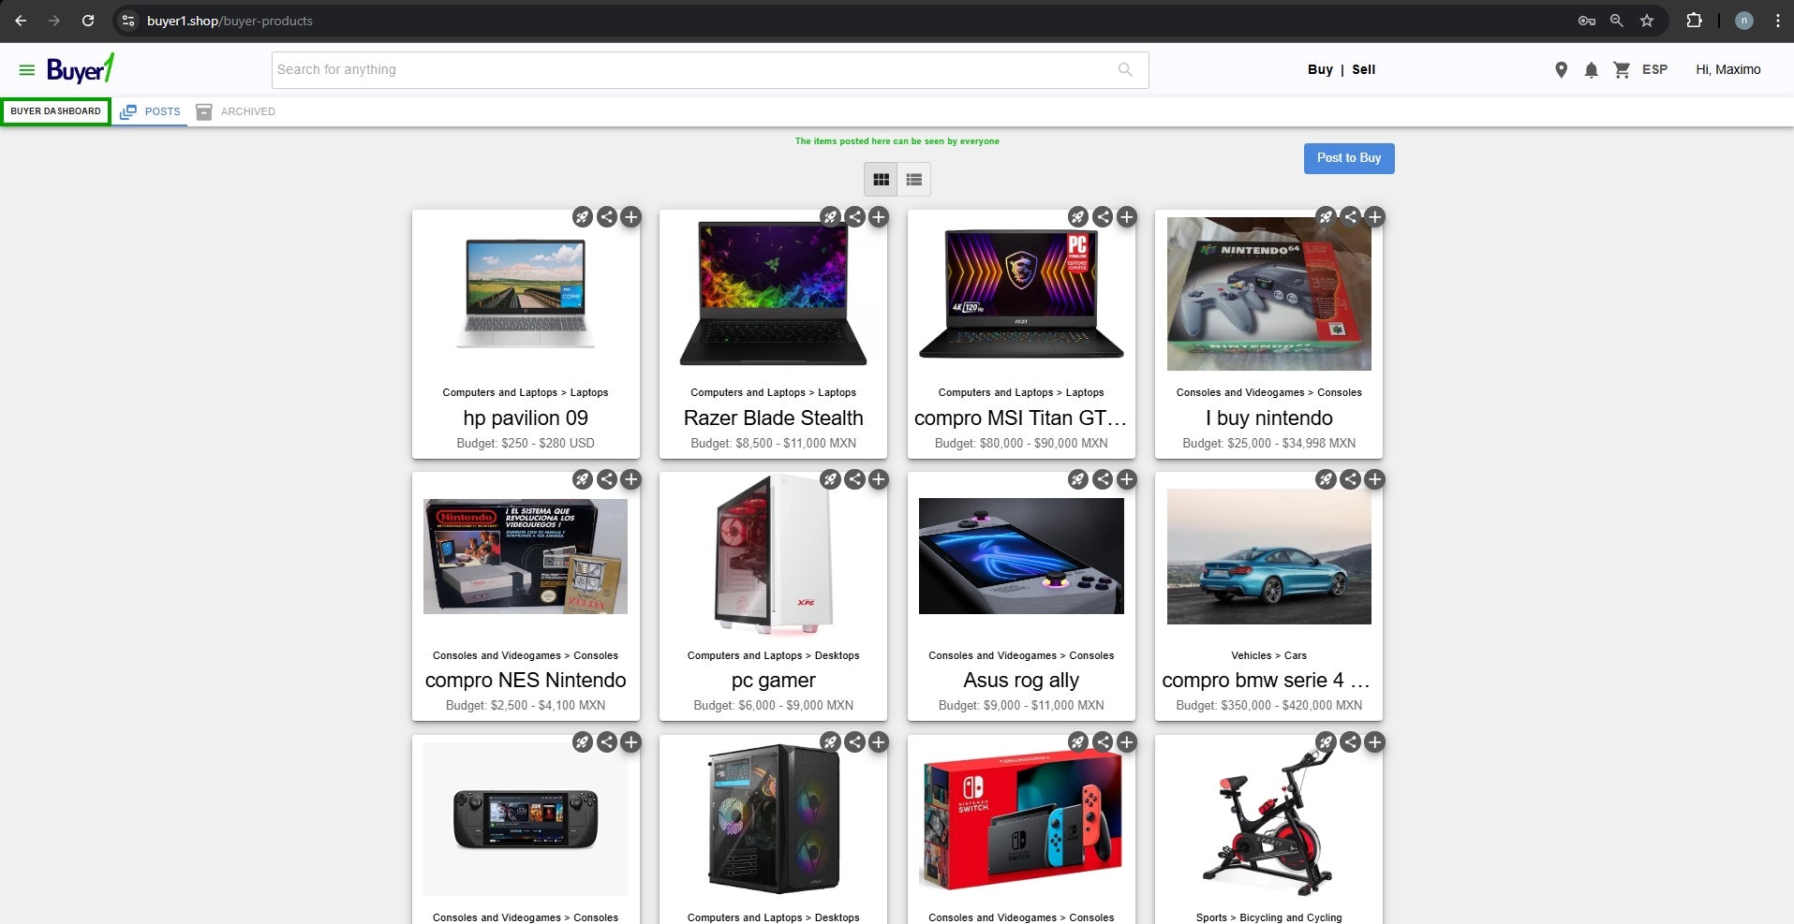Open the hamburger menu beside Buyer1 logo

tap(27, 70)
